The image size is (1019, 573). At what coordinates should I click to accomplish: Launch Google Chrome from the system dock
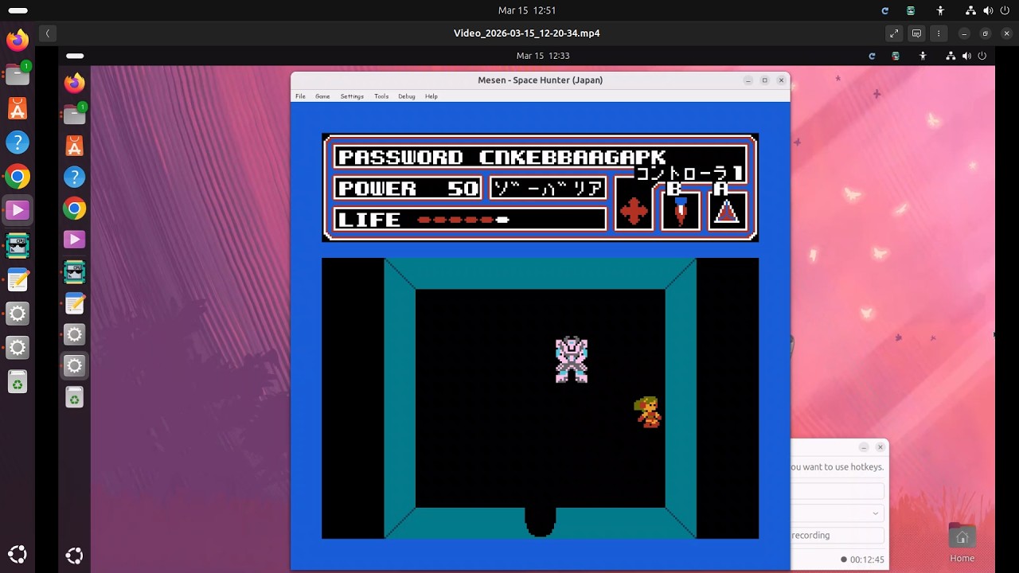pyautogui.click(x=18, y=177)
